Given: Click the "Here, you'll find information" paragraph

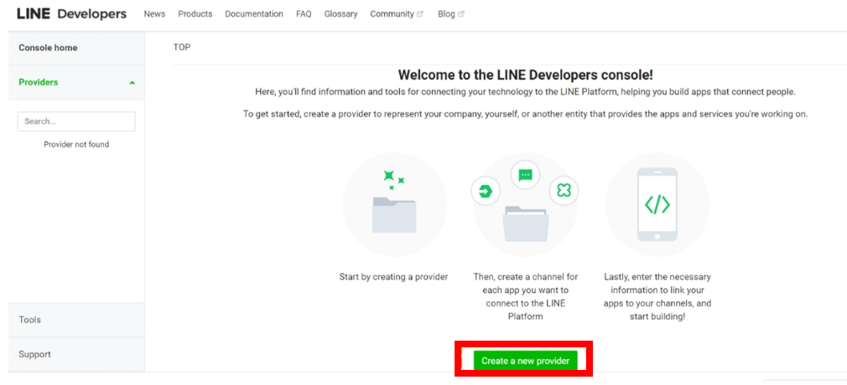Looking at the screenshot, I should (x=526, y=92).
